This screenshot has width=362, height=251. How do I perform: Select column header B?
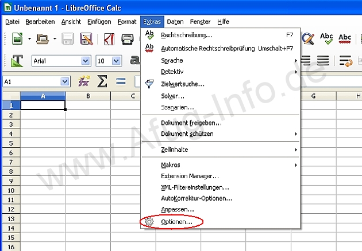88,96
